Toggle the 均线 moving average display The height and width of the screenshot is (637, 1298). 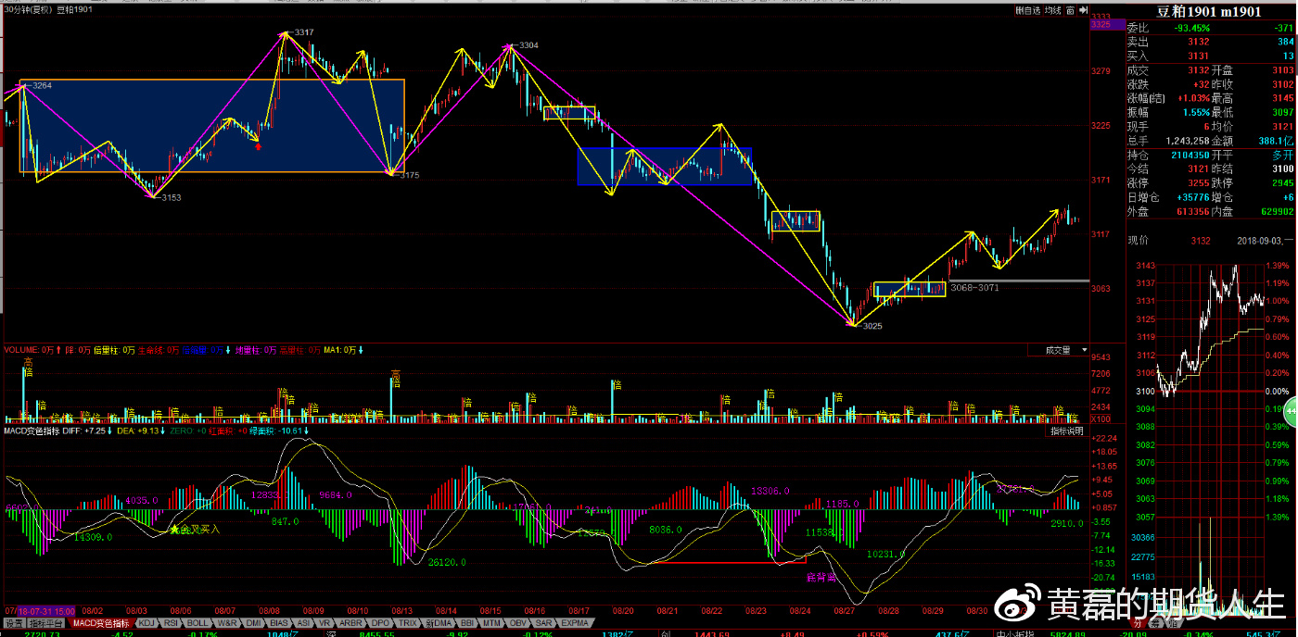coord(1052,10)
